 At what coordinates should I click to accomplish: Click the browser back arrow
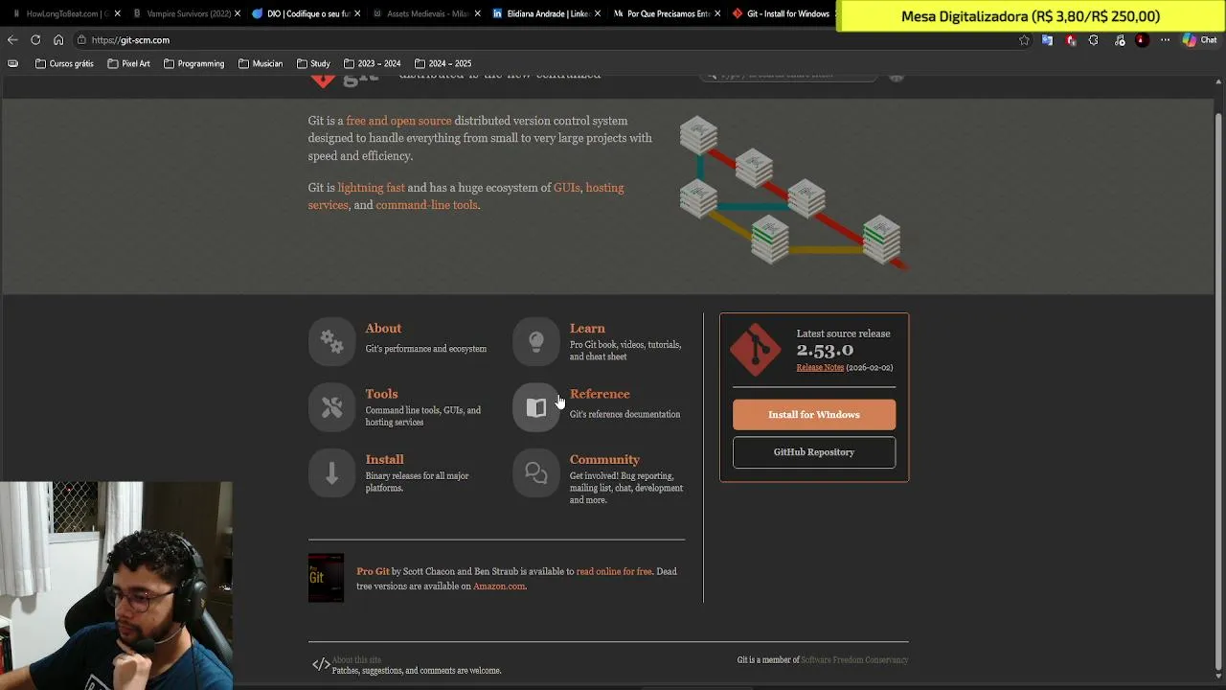[x=12, y=40]
